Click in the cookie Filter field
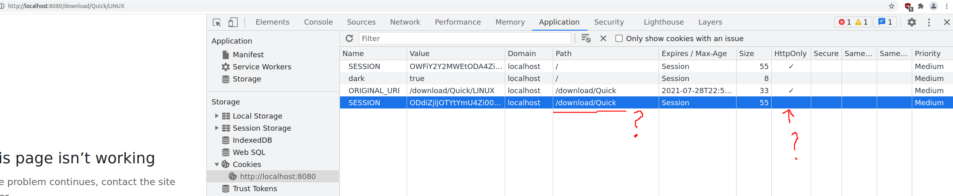The width and height of the screenshot is (953, 196). [x=465, y=38]
